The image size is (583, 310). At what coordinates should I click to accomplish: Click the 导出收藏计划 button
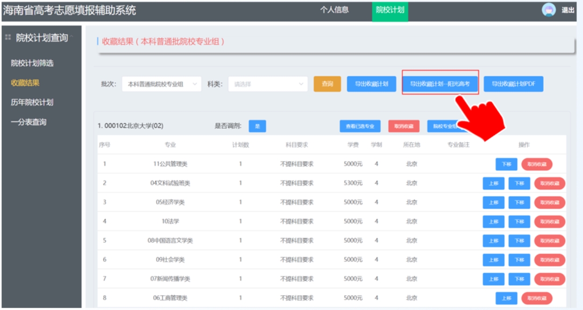(371, 84)
